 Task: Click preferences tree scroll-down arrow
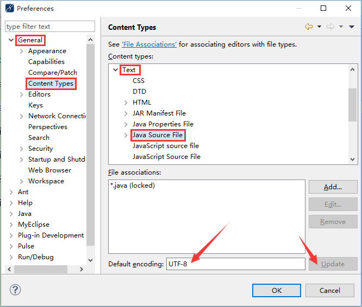click(x=90, y=260)
